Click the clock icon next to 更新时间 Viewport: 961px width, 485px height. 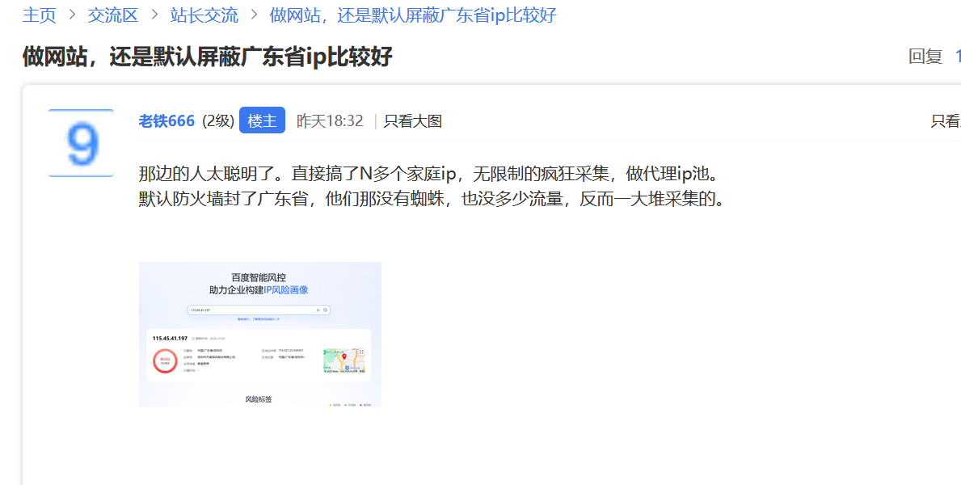195,338
